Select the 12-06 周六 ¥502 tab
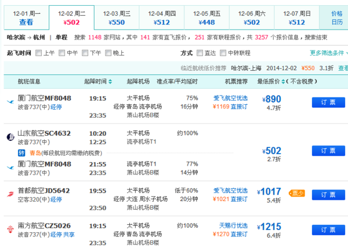Screen dimensions: 348x248 point(252,18)
